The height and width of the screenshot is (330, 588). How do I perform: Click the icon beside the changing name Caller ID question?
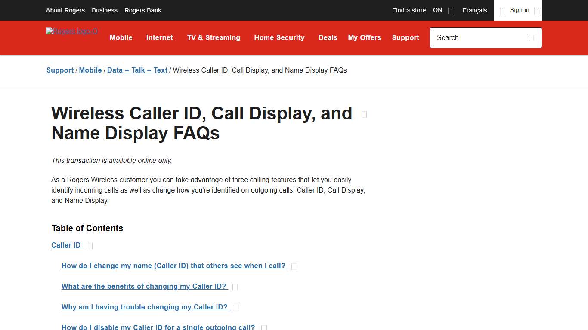pyautogui.click(x=294, y=266)
